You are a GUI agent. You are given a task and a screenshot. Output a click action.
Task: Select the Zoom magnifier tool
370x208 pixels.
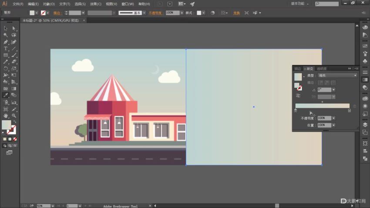[x=14, y=116]
